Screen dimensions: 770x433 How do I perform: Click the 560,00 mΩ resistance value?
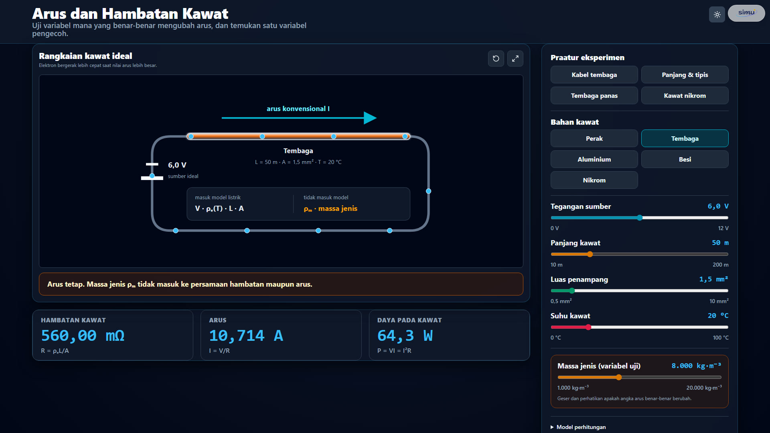[x=83, y=336]
